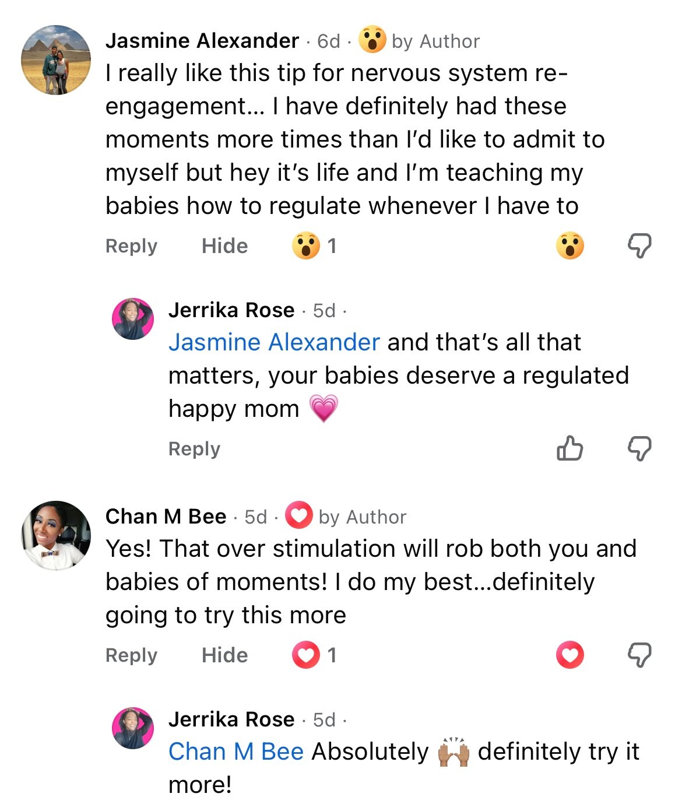Reply to Jasmine Alexander's comment
The height and width of the screenshot is (811, 682).
pyautogui.click(x=131, y=246)
